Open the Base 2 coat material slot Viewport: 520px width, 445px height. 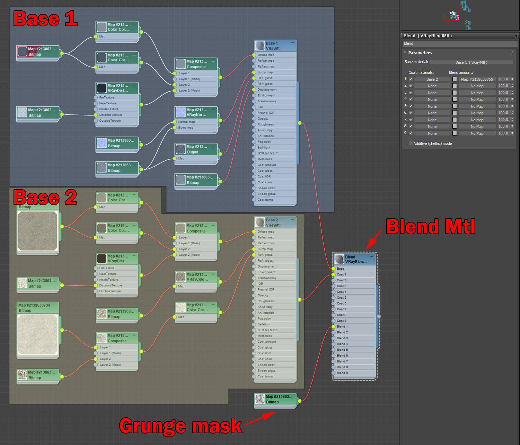[432, 79]
